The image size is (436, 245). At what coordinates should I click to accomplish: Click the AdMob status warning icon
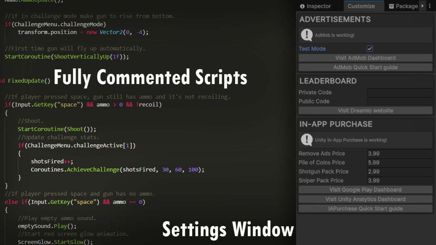tap(307, 35)
